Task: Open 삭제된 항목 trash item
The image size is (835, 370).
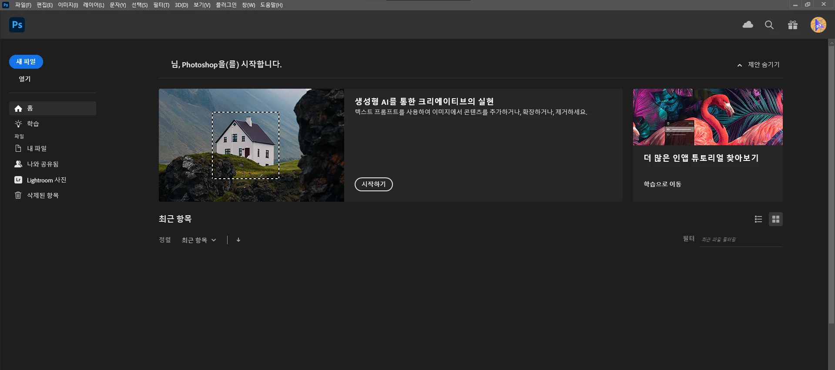Action: pyautogui.click(x=53, y=195)
